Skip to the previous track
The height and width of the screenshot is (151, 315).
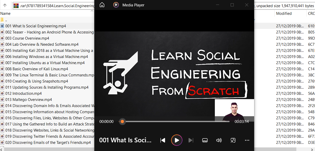tap(163, 140)
